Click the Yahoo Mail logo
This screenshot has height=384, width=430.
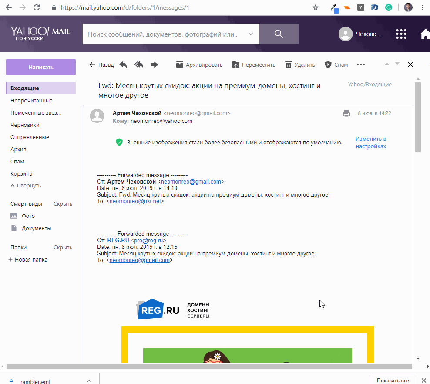tap(40, 33)
